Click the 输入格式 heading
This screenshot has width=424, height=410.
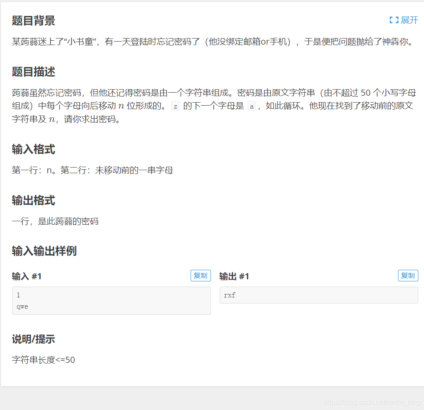coord(33,149)
